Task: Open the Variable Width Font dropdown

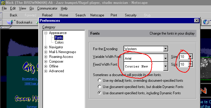Action: (166, 58)
